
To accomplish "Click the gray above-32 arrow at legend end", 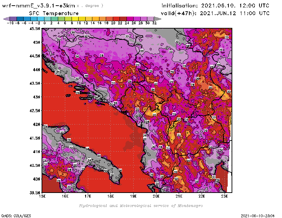I will [158, 19].
